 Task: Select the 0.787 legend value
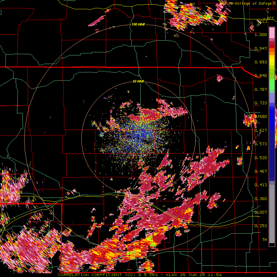click(x=261, y=89)
